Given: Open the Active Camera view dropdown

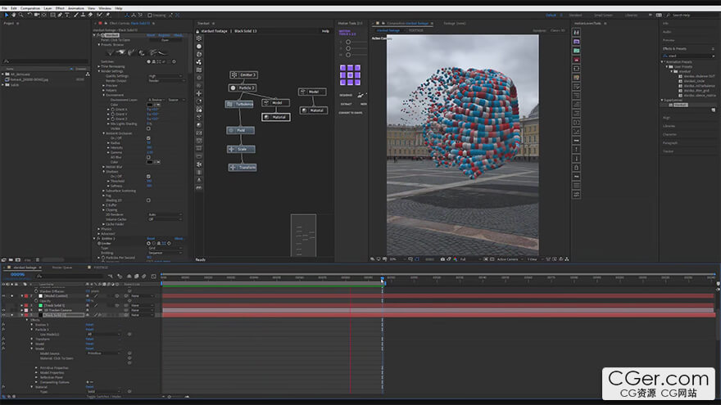Looking at the screenshot, I should 508,259.
